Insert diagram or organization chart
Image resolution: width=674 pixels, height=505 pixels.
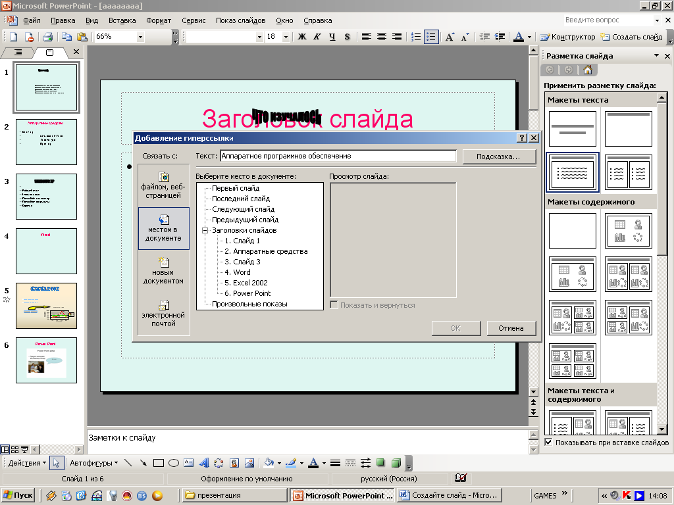219,463
